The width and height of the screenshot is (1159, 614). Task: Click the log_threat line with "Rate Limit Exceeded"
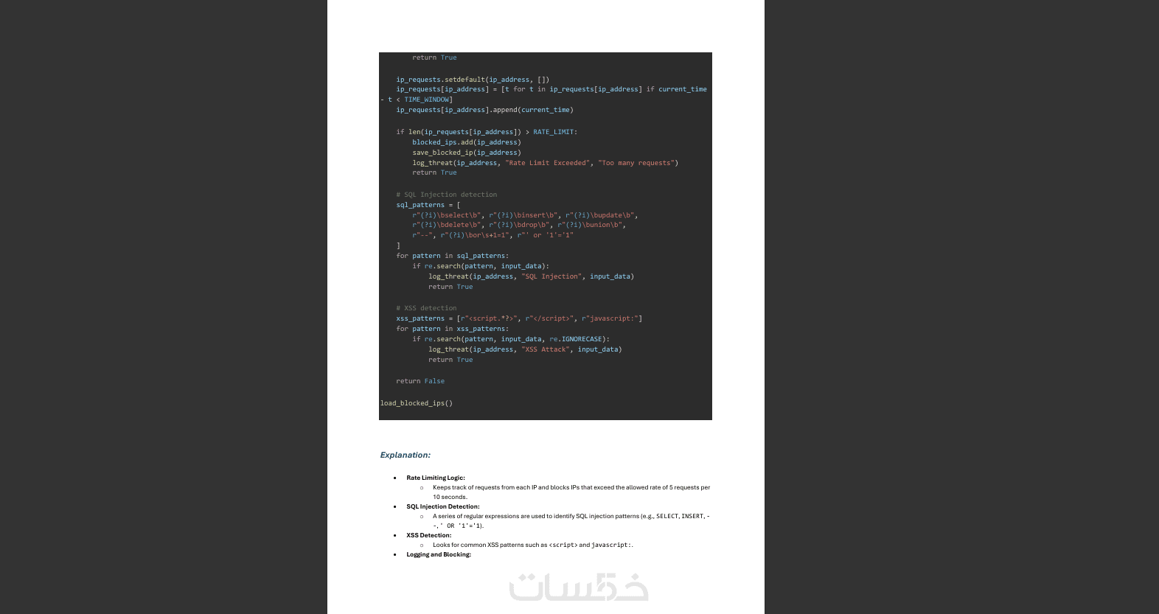pyautogui.click(x=545, y=163)
